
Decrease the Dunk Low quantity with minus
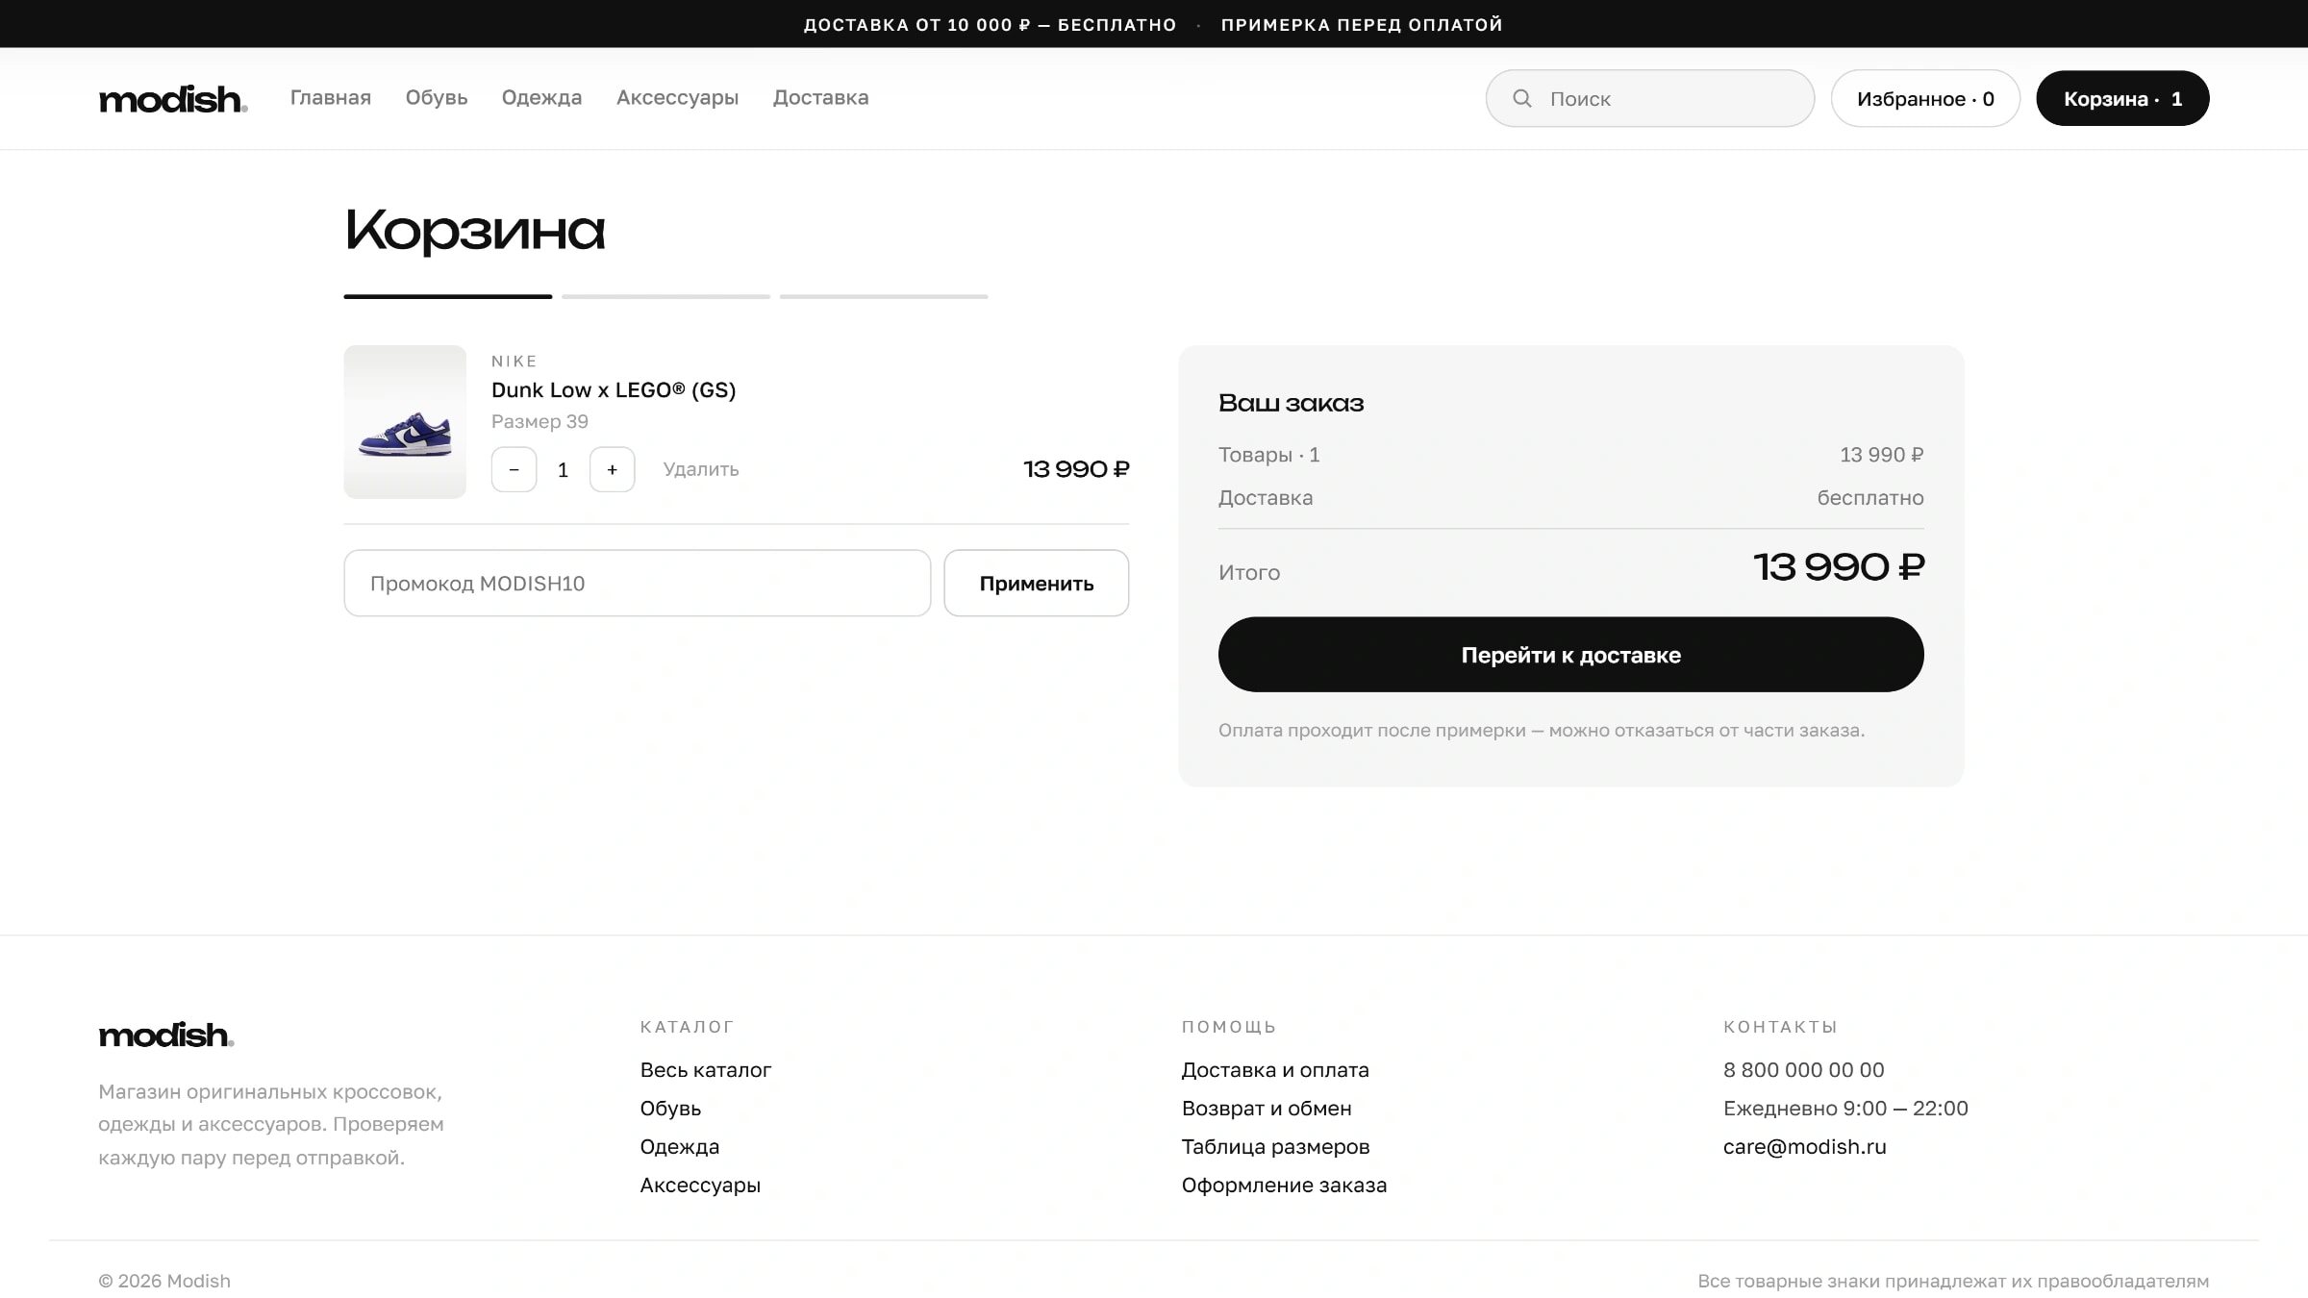(514, 469)
